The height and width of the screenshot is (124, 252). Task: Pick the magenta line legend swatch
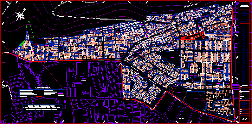(x=61, y=93)
